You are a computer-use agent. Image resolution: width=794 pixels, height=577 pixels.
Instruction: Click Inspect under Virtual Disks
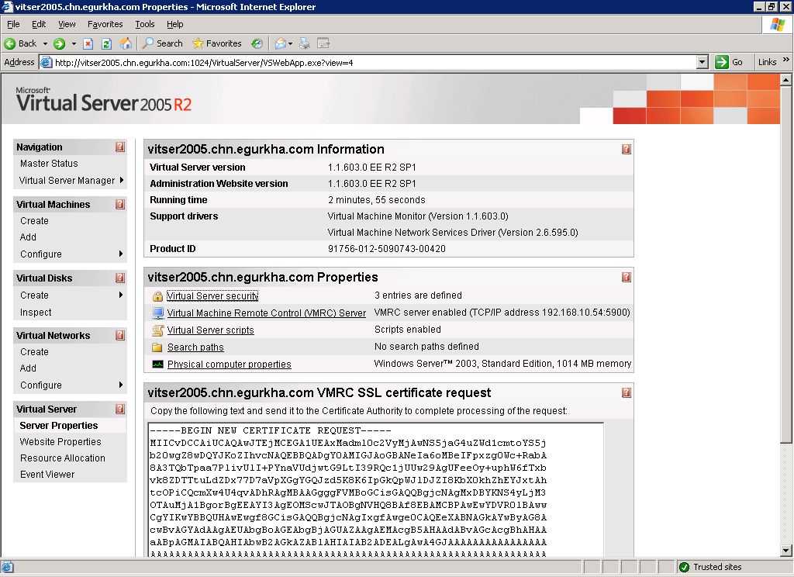point(36,313)
